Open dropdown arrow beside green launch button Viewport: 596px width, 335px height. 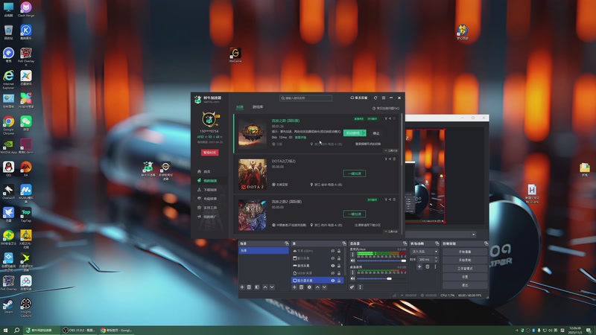point(364,133)
